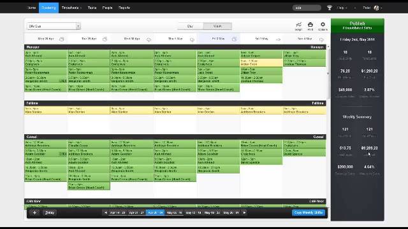The height and width of the screenshot is (229, 408).
Task: Click the trophy icon in top bar
Action: [330, 8]
